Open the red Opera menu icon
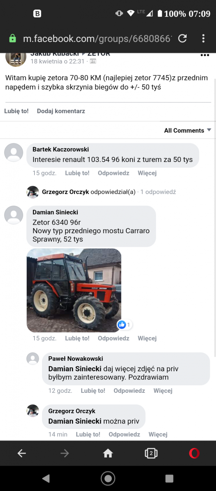 pos(194,453)
